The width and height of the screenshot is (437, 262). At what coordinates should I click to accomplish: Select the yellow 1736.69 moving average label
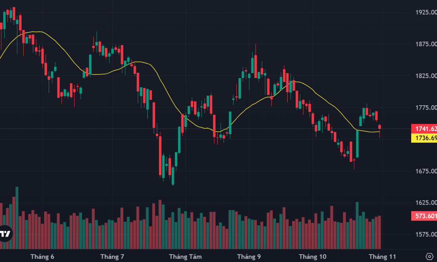(424, 138)
